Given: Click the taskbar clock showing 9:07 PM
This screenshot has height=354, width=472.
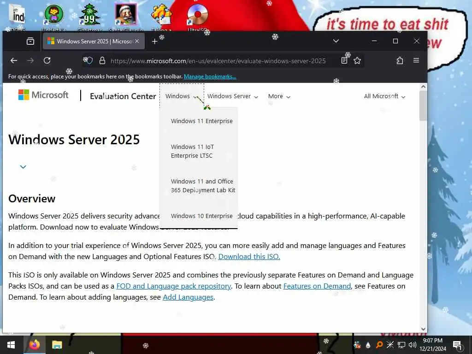Looking at the screenshot, I should [433, 345].
